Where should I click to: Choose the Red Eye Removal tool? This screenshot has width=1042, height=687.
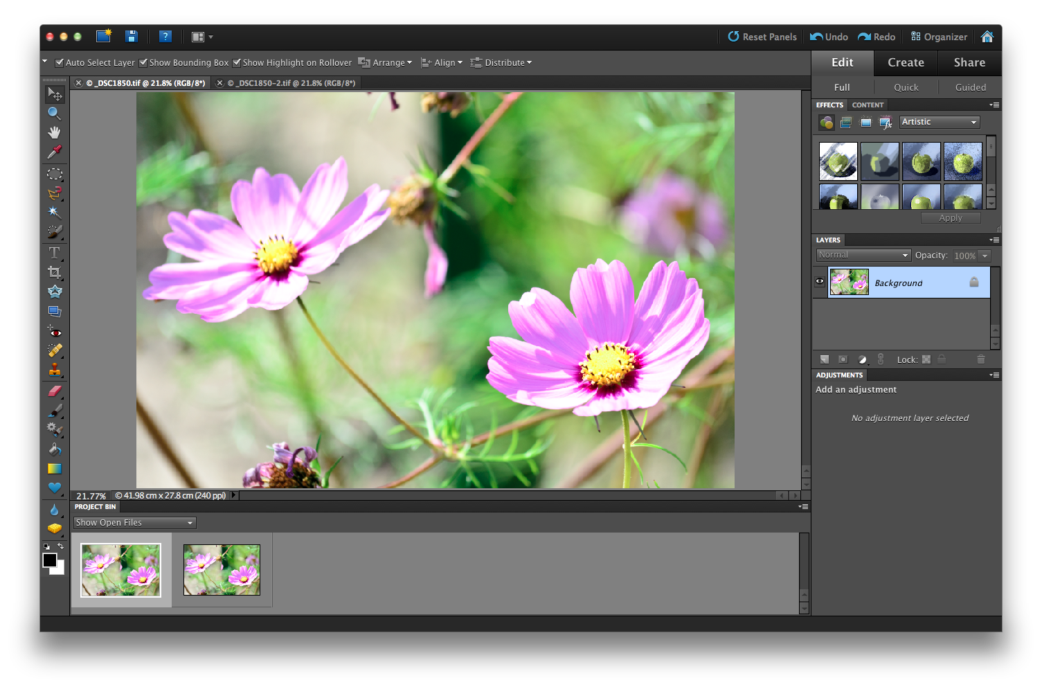pos(54,331)
